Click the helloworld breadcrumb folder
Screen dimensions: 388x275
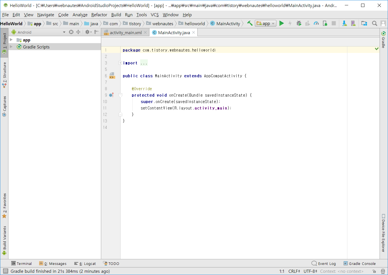[x=192, y=24]
